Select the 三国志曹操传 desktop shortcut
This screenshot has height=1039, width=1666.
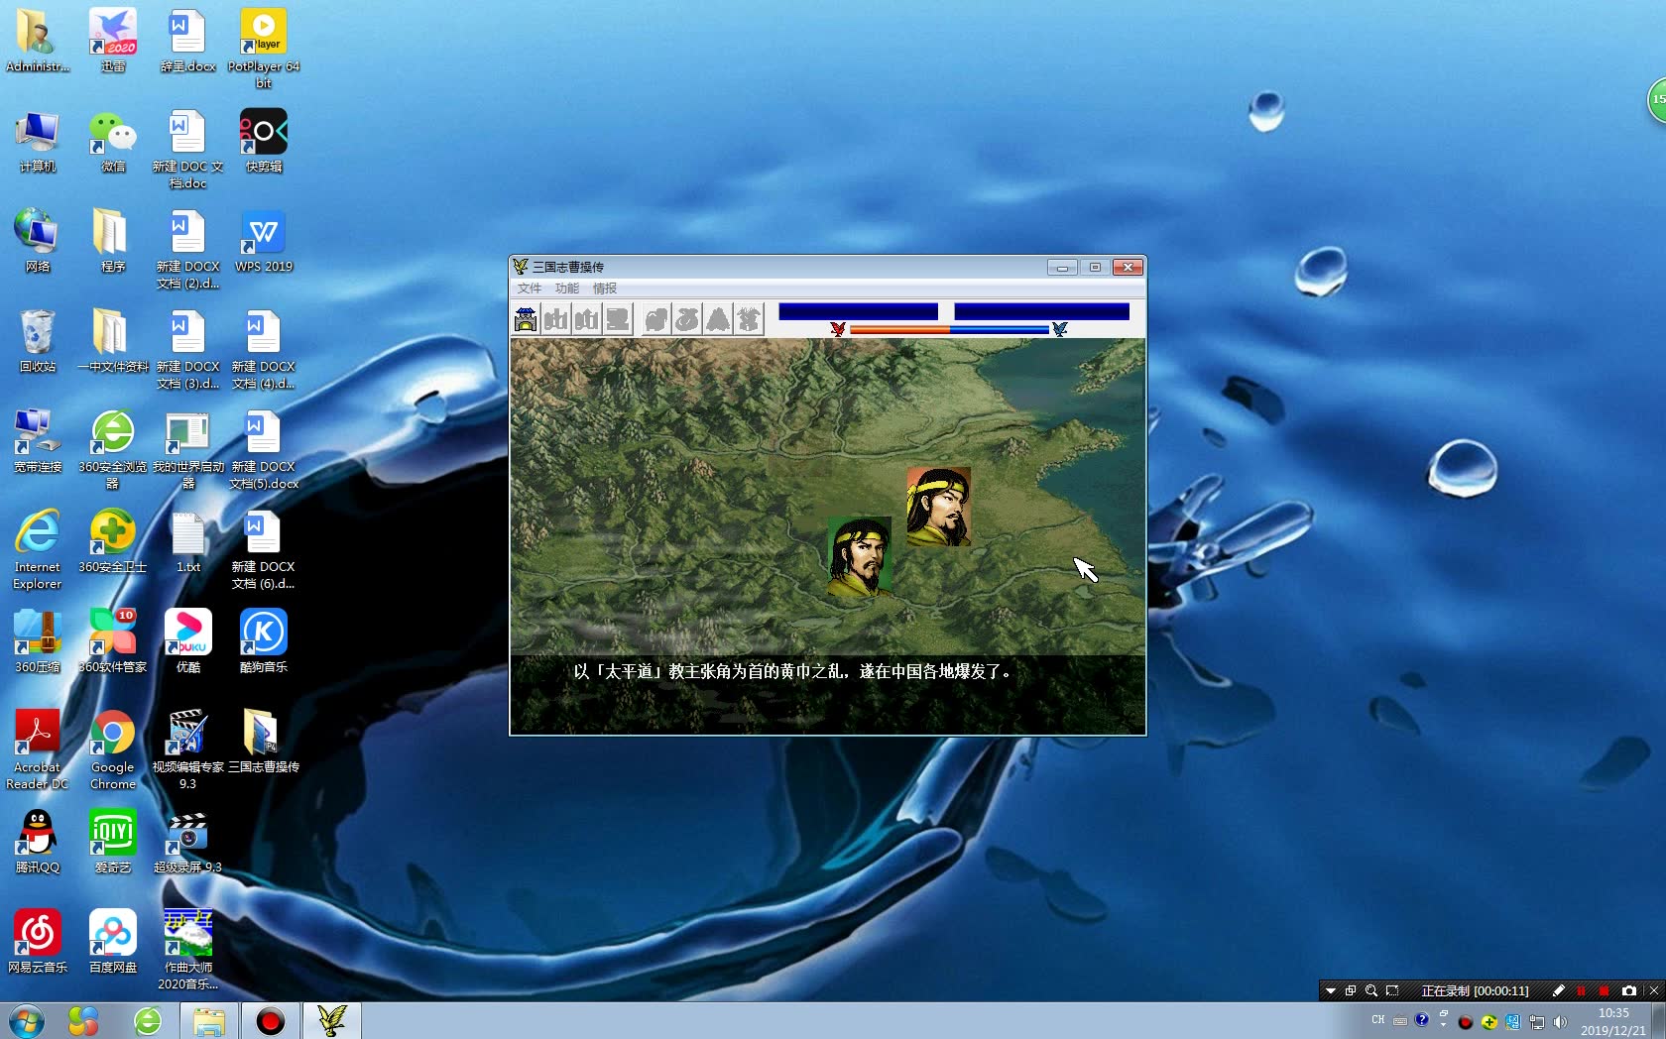pos(264,741)
